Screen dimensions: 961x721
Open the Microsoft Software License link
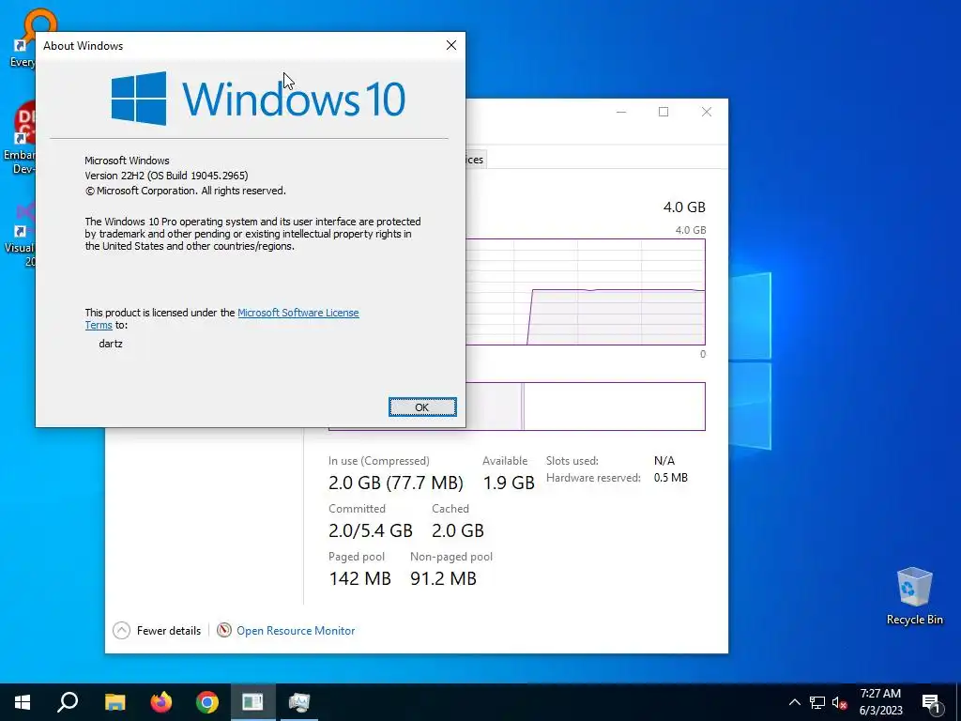(x=297, y=313)
